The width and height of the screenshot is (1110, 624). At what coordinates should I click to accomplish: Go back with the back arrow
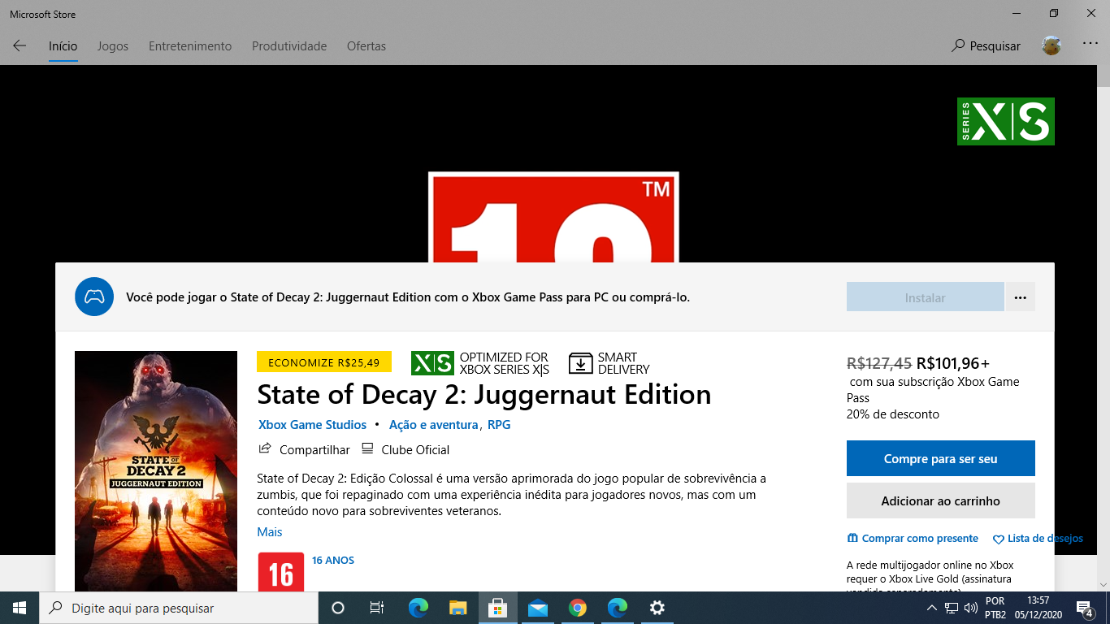[x=20, y=46]
